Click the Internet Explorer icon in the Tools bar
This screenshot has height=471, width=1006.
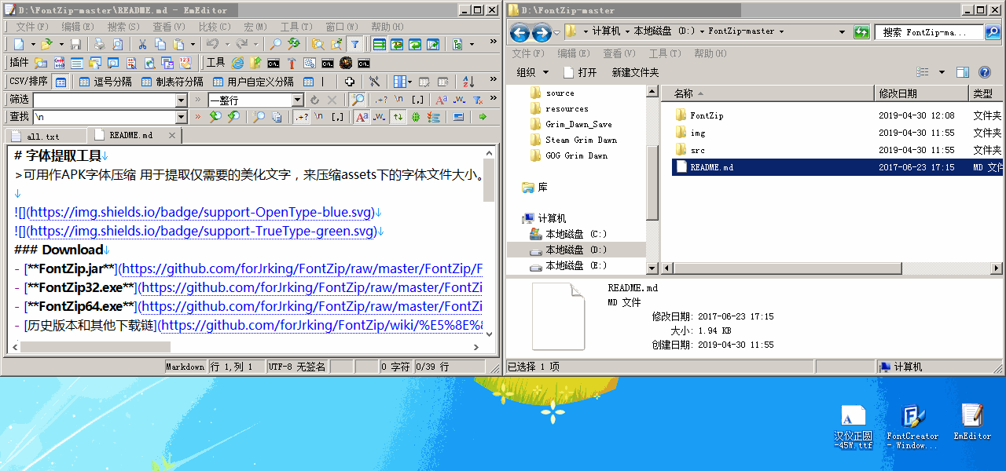point(237,63)
